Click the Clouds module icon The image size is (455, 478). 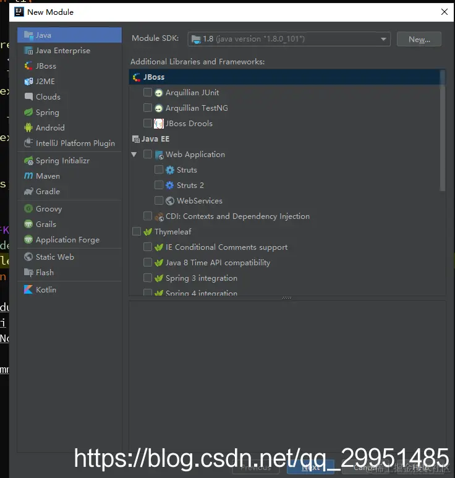28,96
